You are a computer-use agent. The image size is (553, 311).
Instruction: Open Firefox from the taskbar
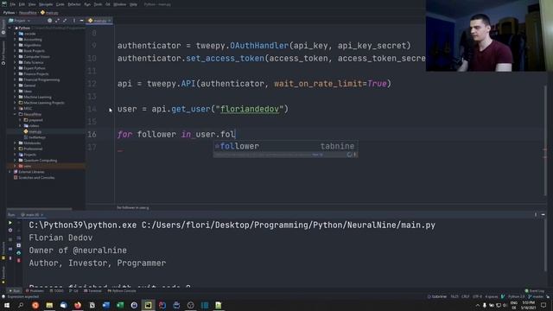click(78, 305)
